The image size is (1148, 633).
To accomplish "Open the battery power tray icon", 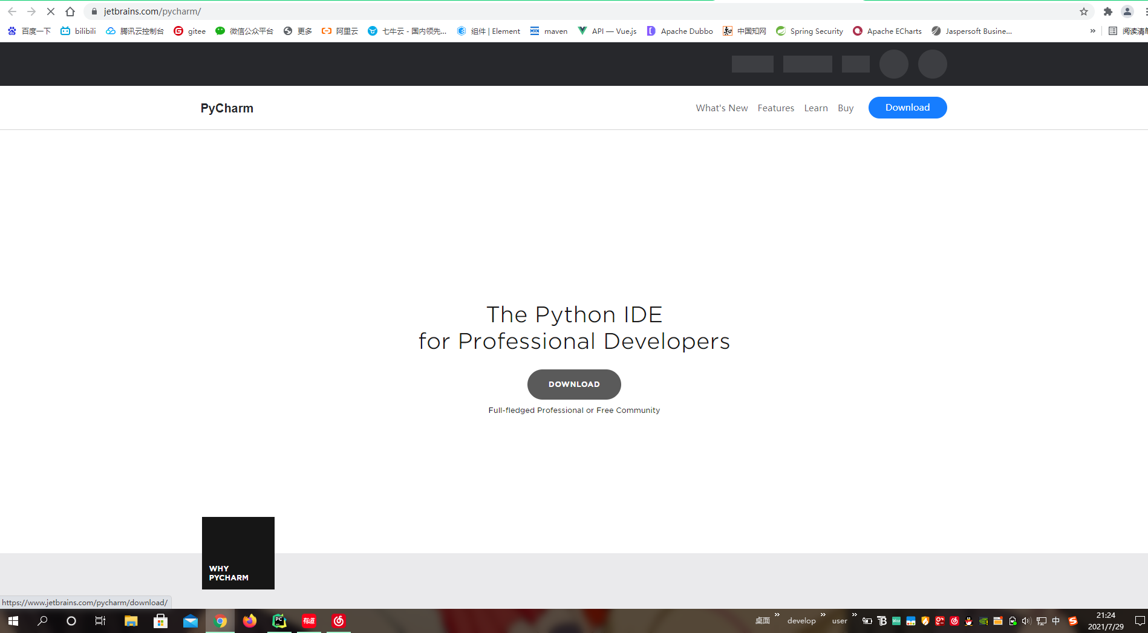I will [867, 621].
